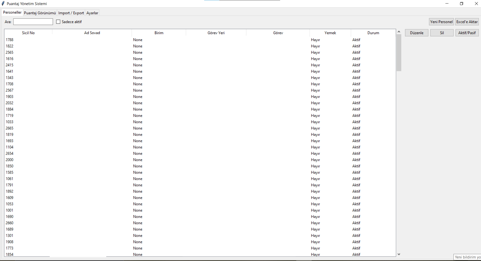Click the scrollbar up arrow
Image resolution: width=481 pixels, height=261 pixels.
coord(399,32)
